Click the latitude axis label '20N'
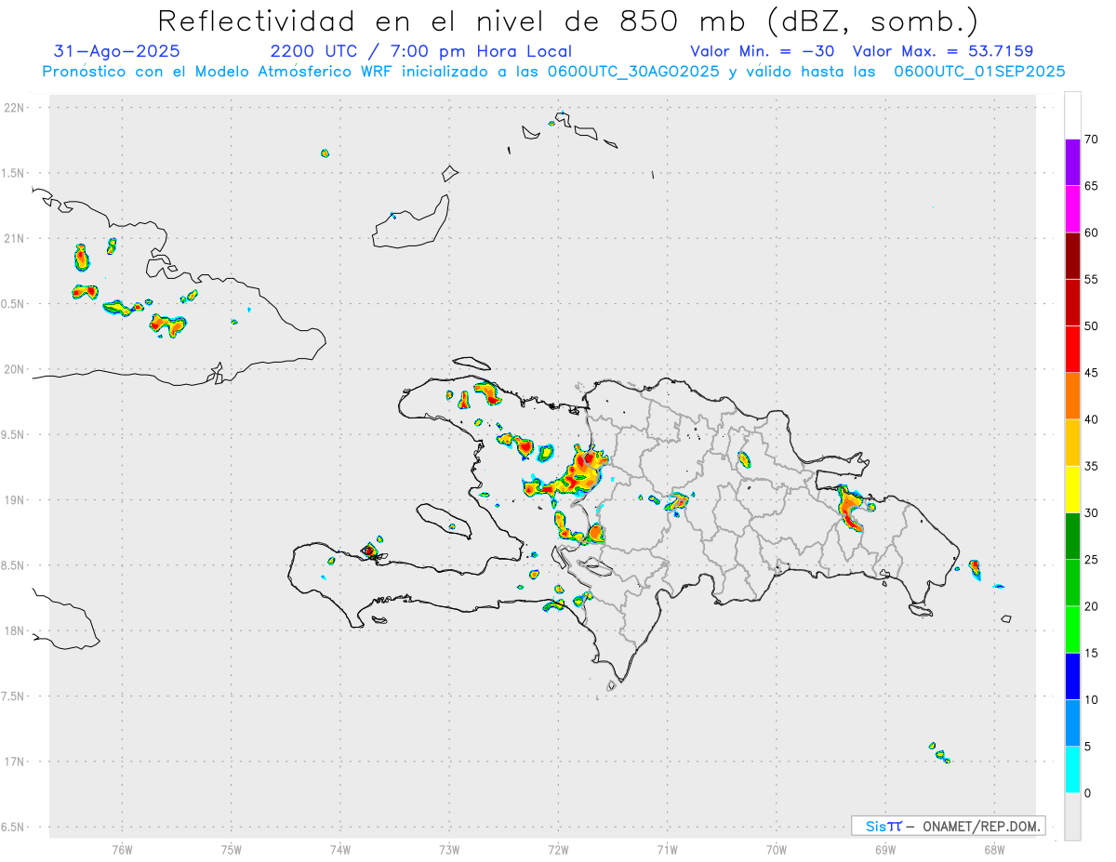This screenshot has height=862, width=1116. 15,369
